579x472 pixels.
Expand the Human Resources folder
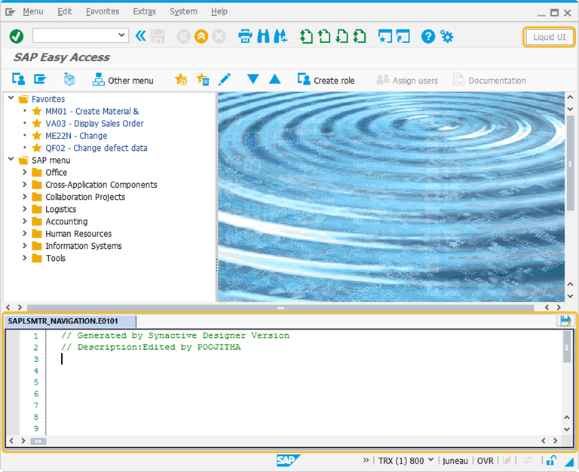(x=24, y=233)
